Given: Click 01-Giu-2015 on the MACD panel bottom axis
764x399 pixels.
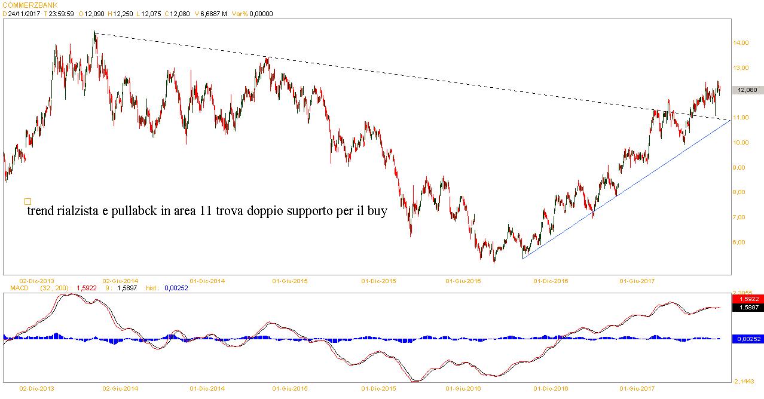Looking at the screenshot, I should pos(289,388).
